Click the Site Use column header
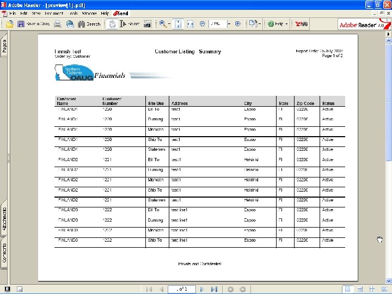The height and width of the screenshot is (294, 392). (x=156, y=103)
